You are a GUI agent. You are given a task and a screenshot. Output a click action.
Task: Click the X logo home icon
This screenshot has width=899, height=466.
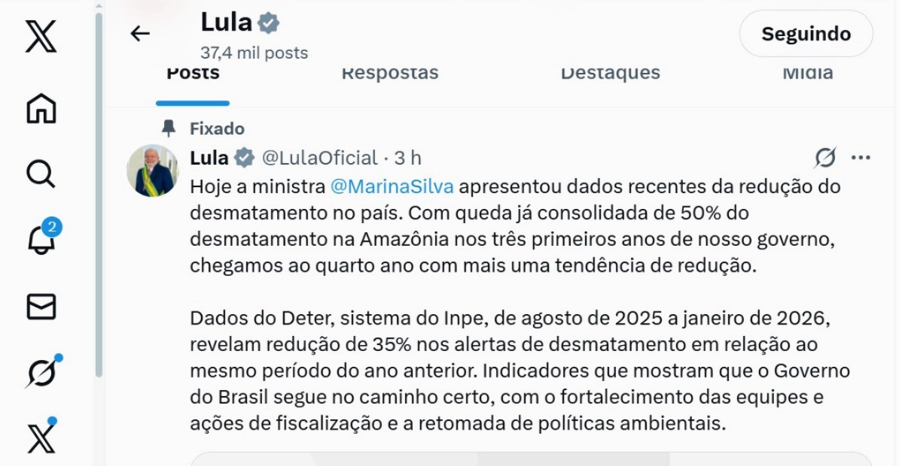tap(41, 36)
